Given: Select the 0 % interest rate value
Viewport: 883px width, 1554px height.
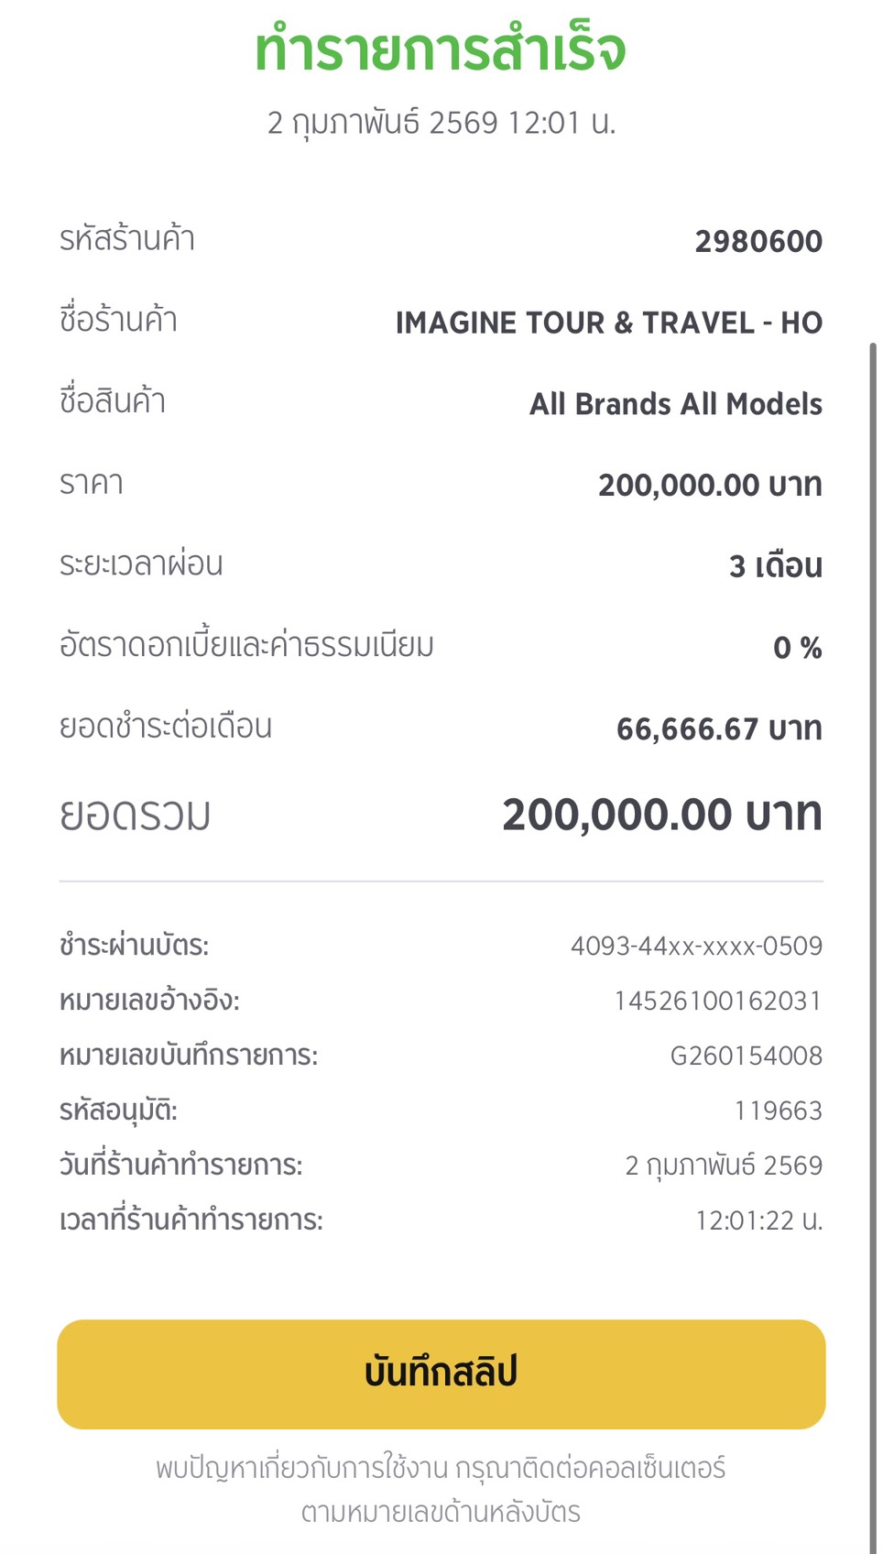Looking at the screenshot, I should 797,648.
